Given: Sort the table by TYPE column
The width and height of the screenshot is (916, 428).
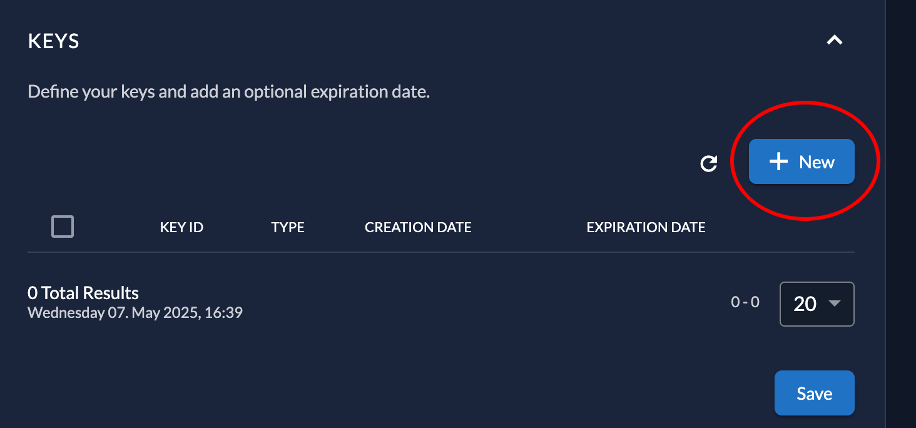Looking at the screenshot, I should point(288,227).
